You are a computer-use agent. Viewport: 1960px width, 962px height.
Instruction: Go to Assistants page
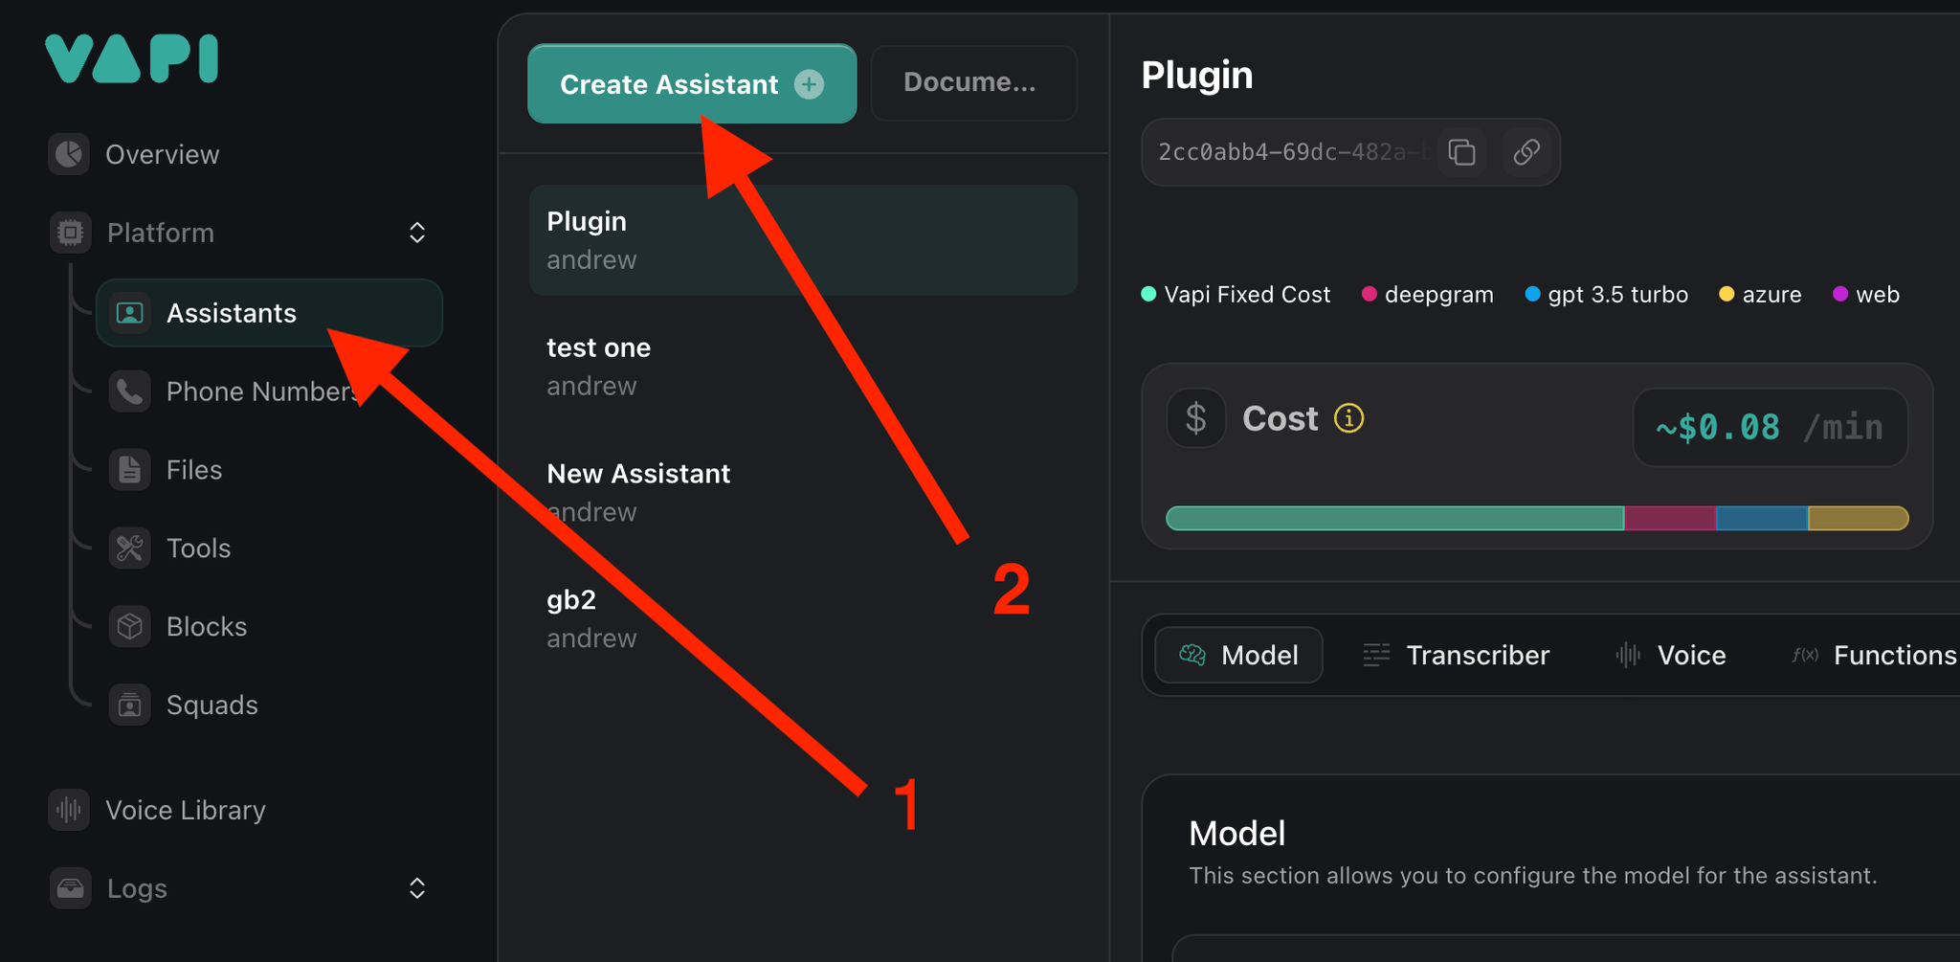(269, 313)
